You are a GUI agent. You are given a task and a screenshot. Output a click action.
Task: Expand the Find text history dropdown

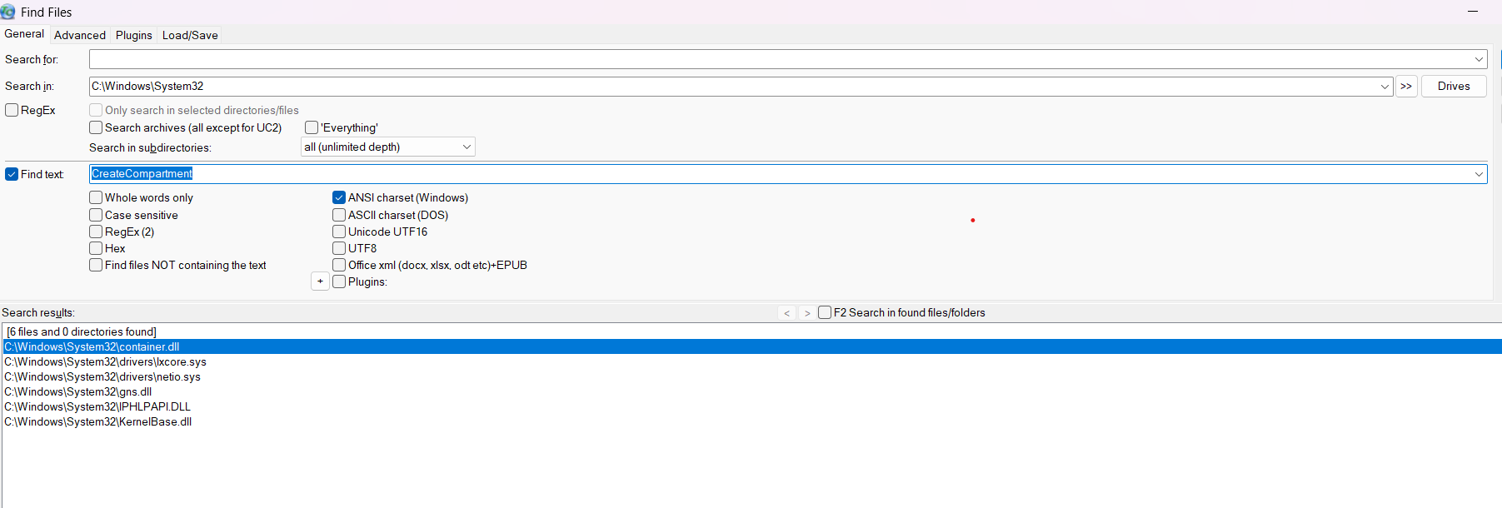coord(1479,174)
